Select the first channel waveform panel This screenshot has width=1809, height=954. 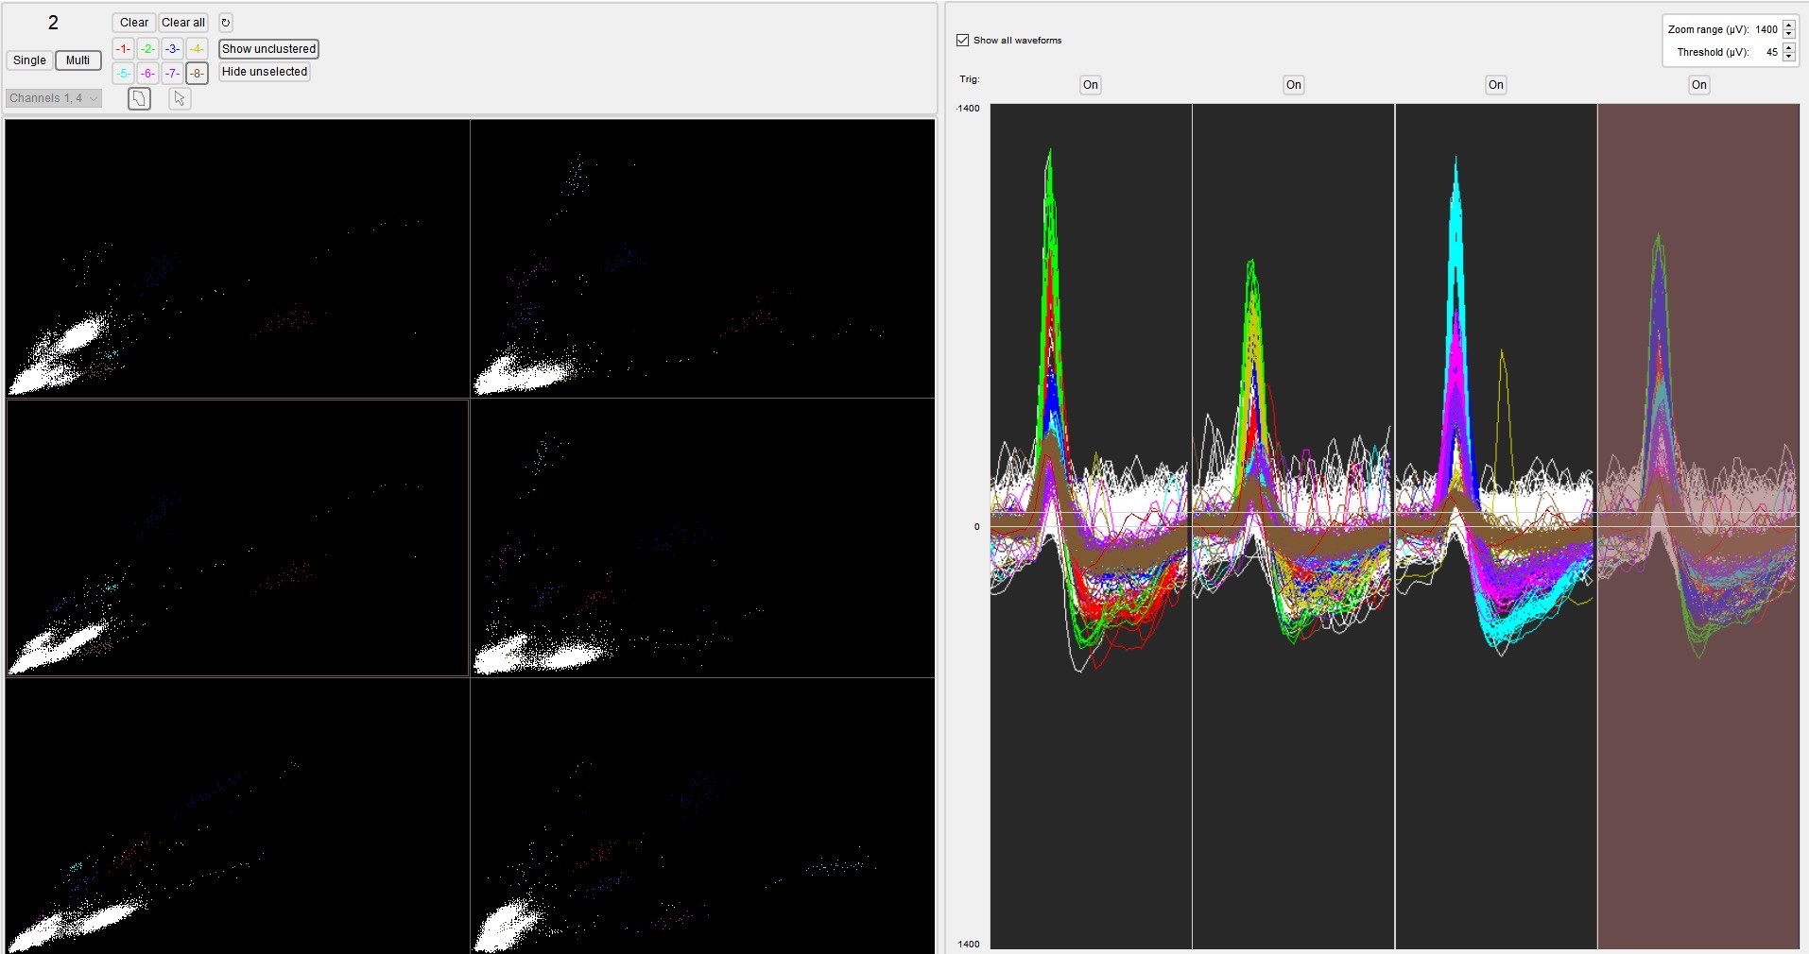click(x=1091, y=526)
